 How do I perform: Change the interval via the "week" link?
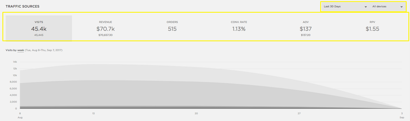pos(21,50)
